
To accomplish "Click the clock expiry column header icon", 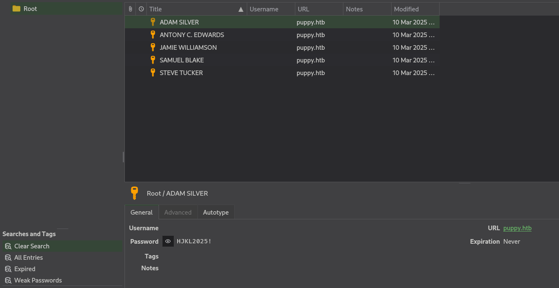I will click(x=141, y=9).
